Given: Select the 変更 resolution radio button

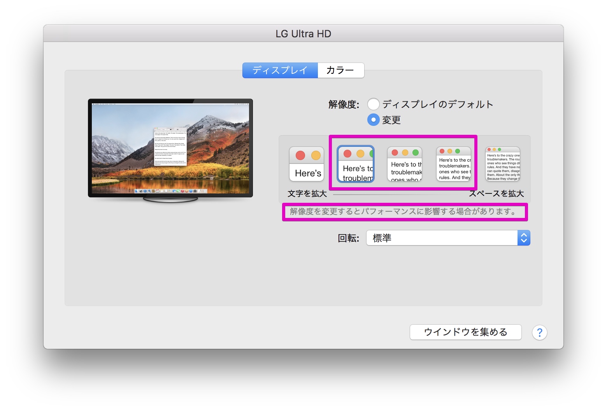Looking at the screenshot, I should (x=374, y=120).
